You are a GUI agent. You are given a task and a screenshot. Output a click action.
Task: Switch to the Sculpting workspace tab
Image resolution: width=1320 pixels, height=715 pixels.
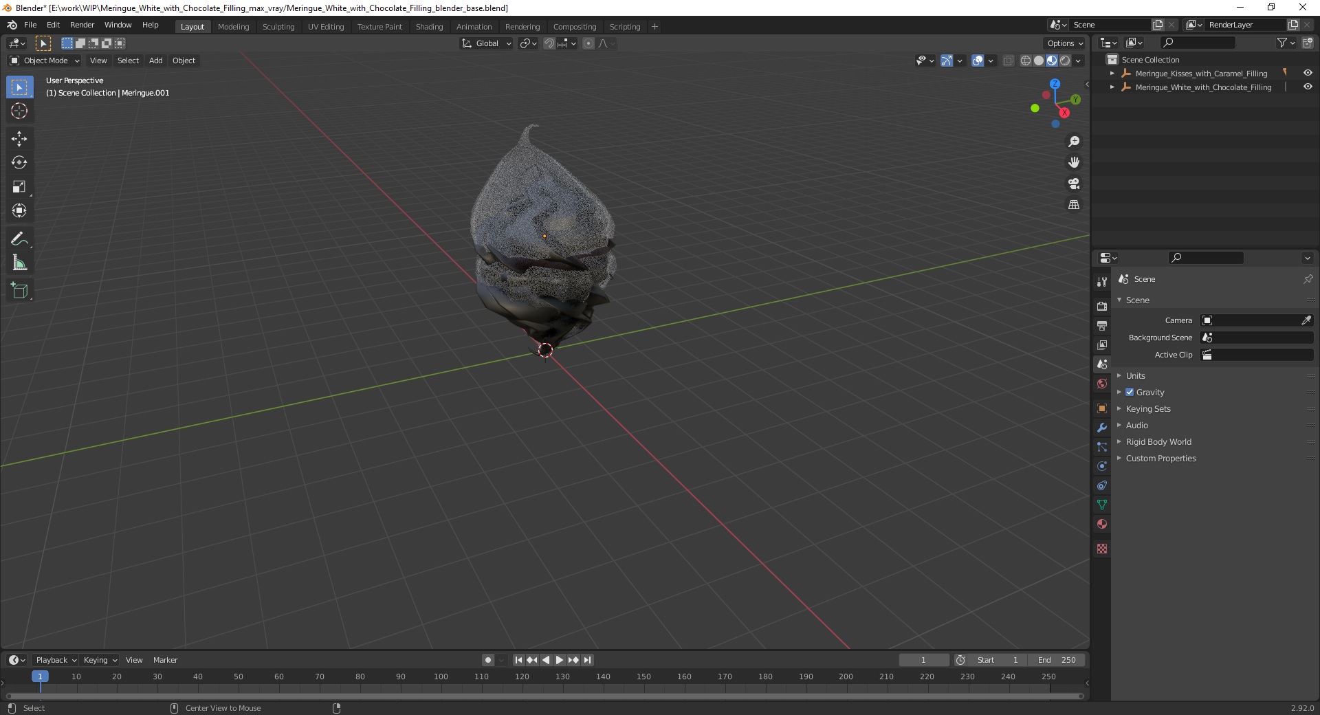[278, 26]
